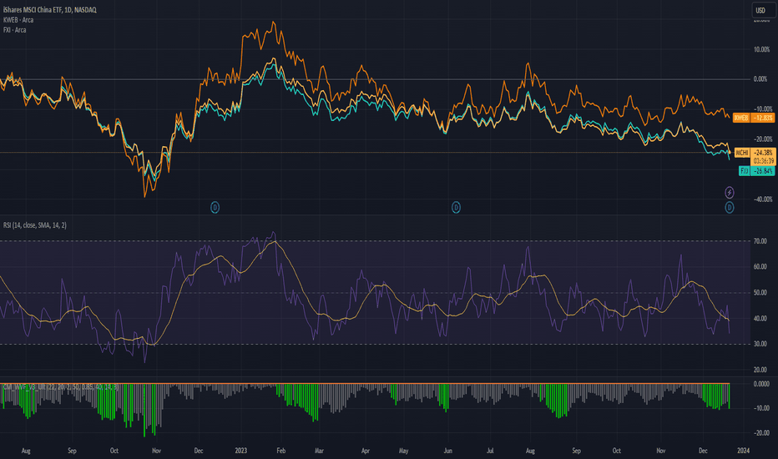The width and height of the screenshot is (778, 459).
Task: Click the Jul label on time axis
Action: [x=490, y=451]
